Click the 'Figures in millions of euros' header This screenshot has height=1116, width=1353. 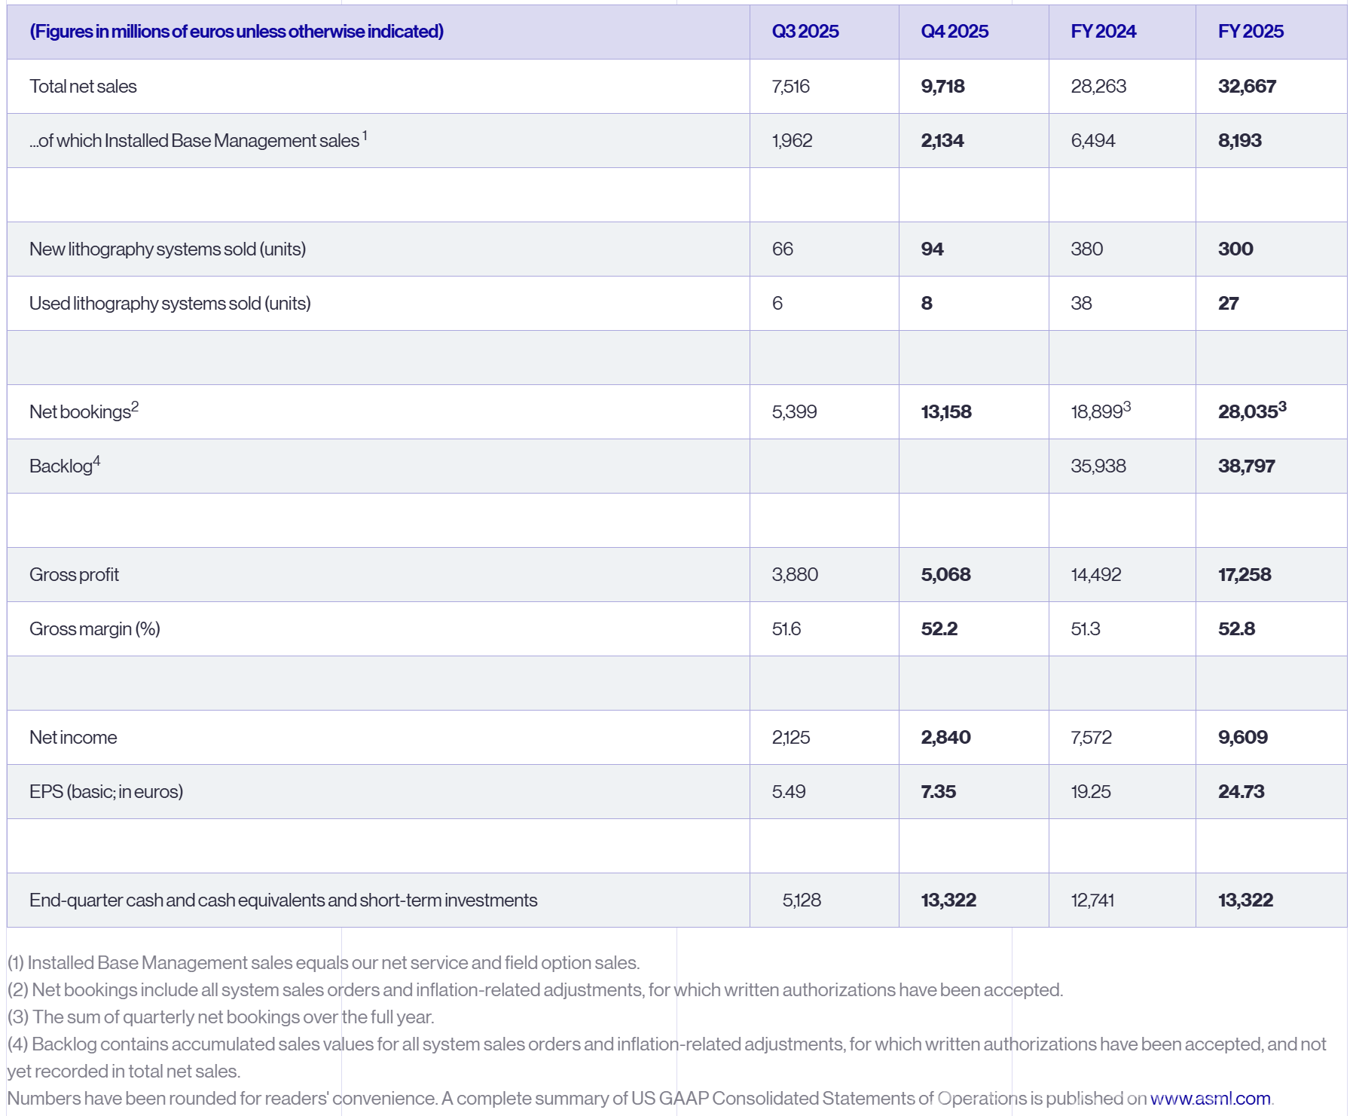[x=237, y=32]
